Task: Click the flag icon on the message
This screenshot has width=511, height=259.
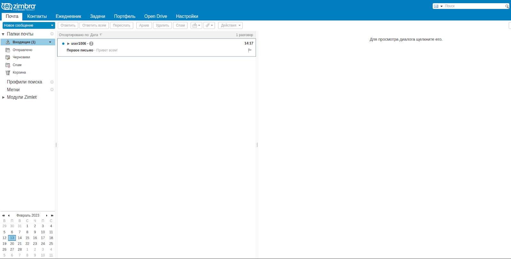Action: 250,50
